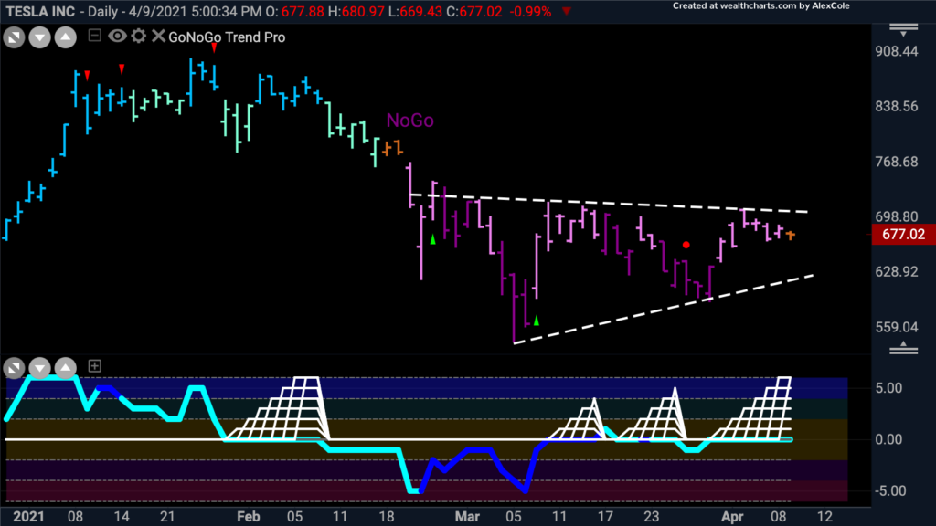Click the O:677.88 open value in the header
The width and height of the screenshot is (936, 526).
click(294, 11)
